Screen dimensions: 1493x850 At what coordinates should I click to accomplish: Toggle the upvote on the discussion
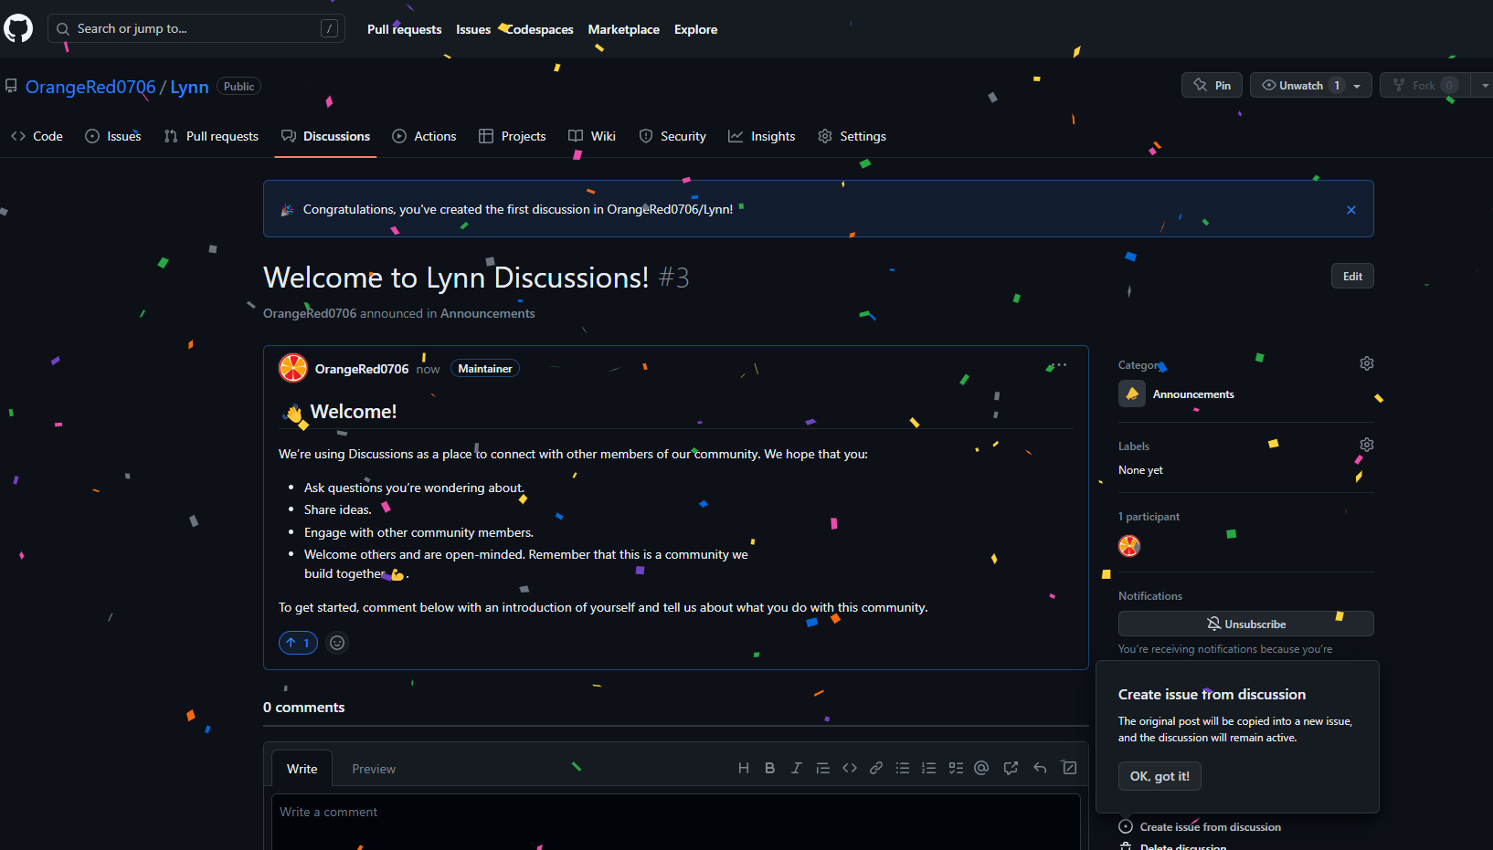coord(298,643)
